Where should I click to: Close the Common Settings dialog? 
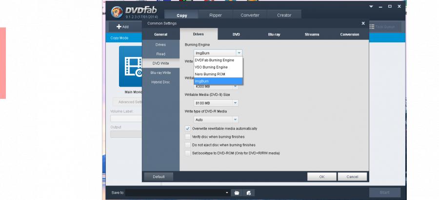363,23
